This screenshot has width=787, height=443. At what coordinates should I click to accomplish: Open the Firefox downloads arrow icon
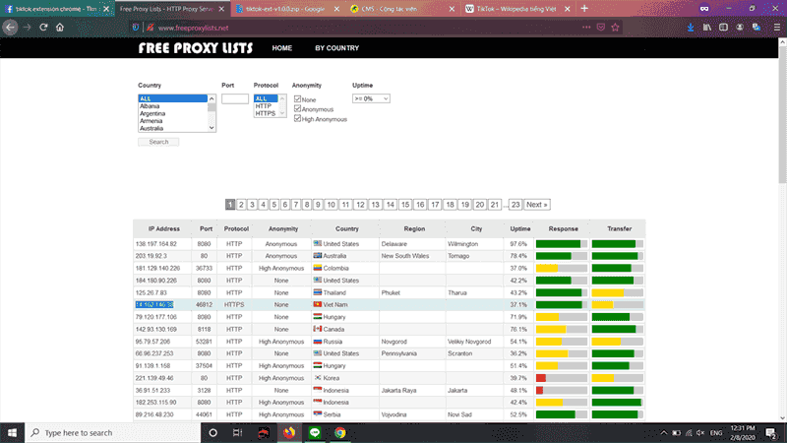click(x=691, y=28)
